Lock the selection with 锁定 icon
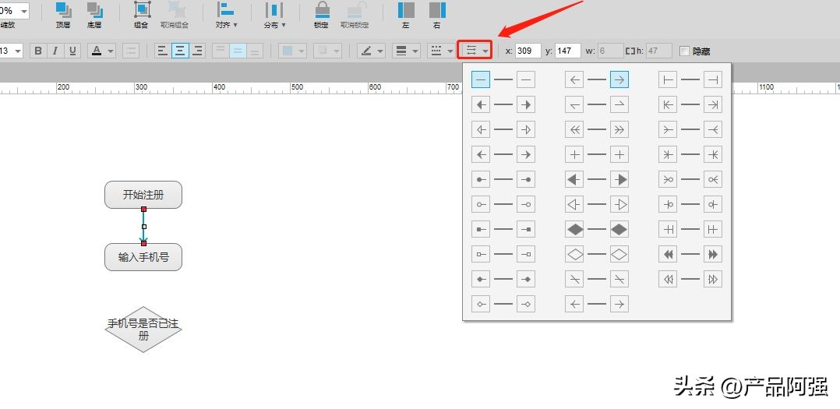The height and width of the screenshot is (409, 840). [321, 10]
